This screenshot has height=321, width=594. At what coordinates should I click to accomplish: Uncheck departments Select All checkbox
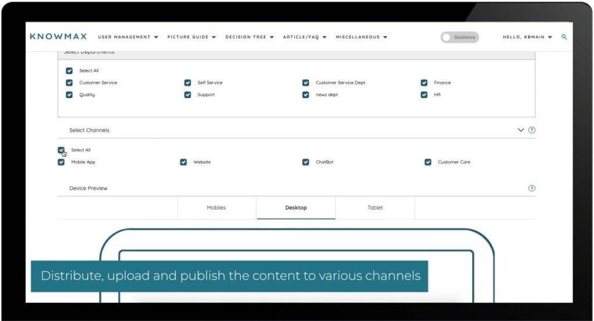70,71
